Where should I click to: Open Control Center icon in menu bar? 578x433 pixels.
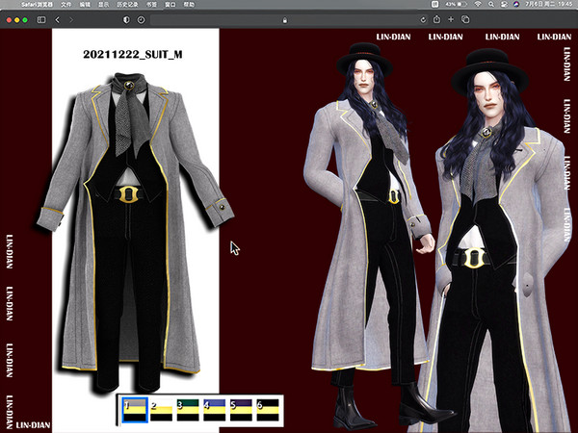point(504,5)
